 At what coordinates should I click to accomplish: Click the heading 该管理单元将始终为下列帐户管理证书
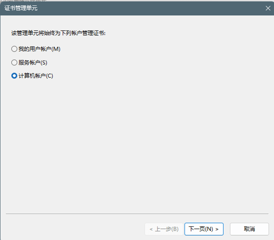tap(58, 33)
